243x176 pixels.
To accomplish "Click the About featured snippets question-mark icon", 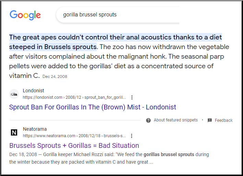I will [x=148, y=120].
